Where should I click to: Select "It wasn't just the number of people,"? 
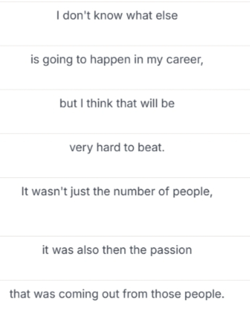point(125,207)
